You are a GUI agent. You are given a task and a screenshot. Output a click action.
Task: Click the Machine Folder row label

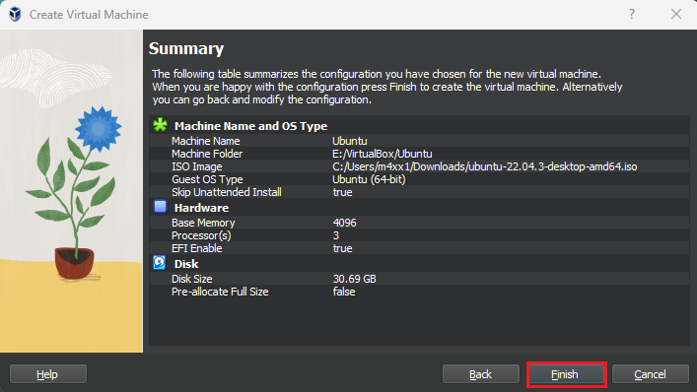(x=207, y=154)
